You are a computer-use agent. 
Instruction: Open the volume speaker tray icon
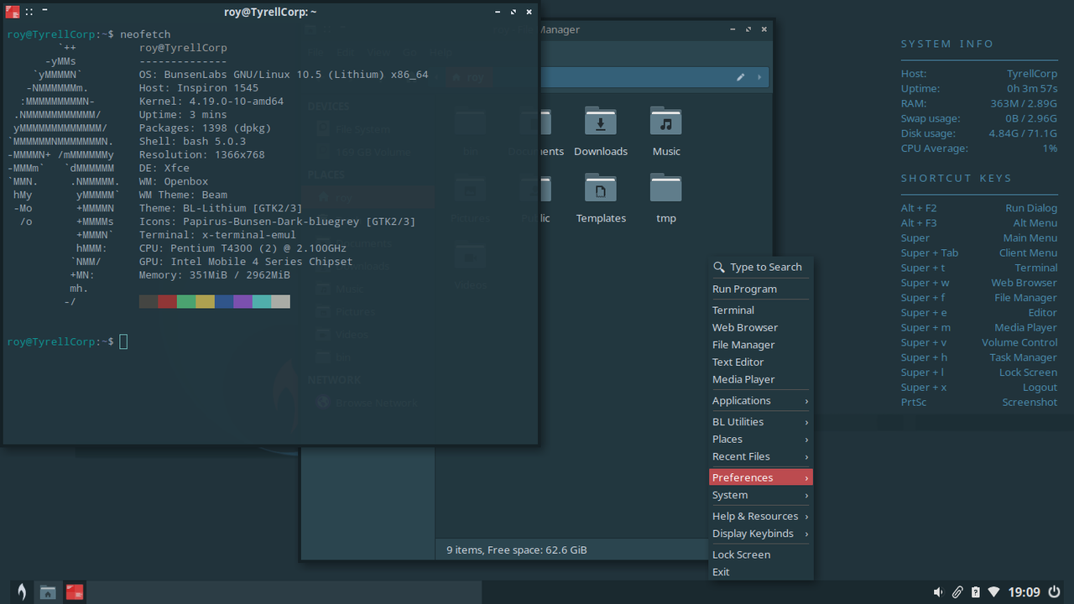tap(938, 592)
